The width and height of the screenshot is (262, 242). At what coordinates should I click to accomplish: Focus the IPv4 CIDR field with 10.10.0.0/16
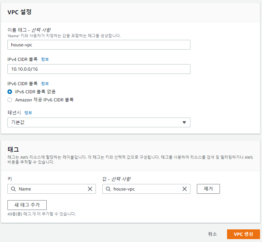(99, 69)
